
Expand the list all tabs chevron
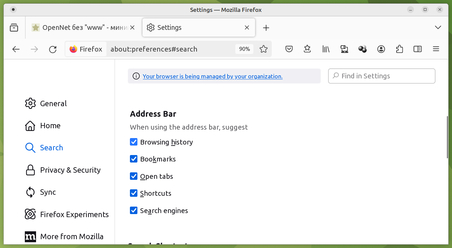coord(438,27)
